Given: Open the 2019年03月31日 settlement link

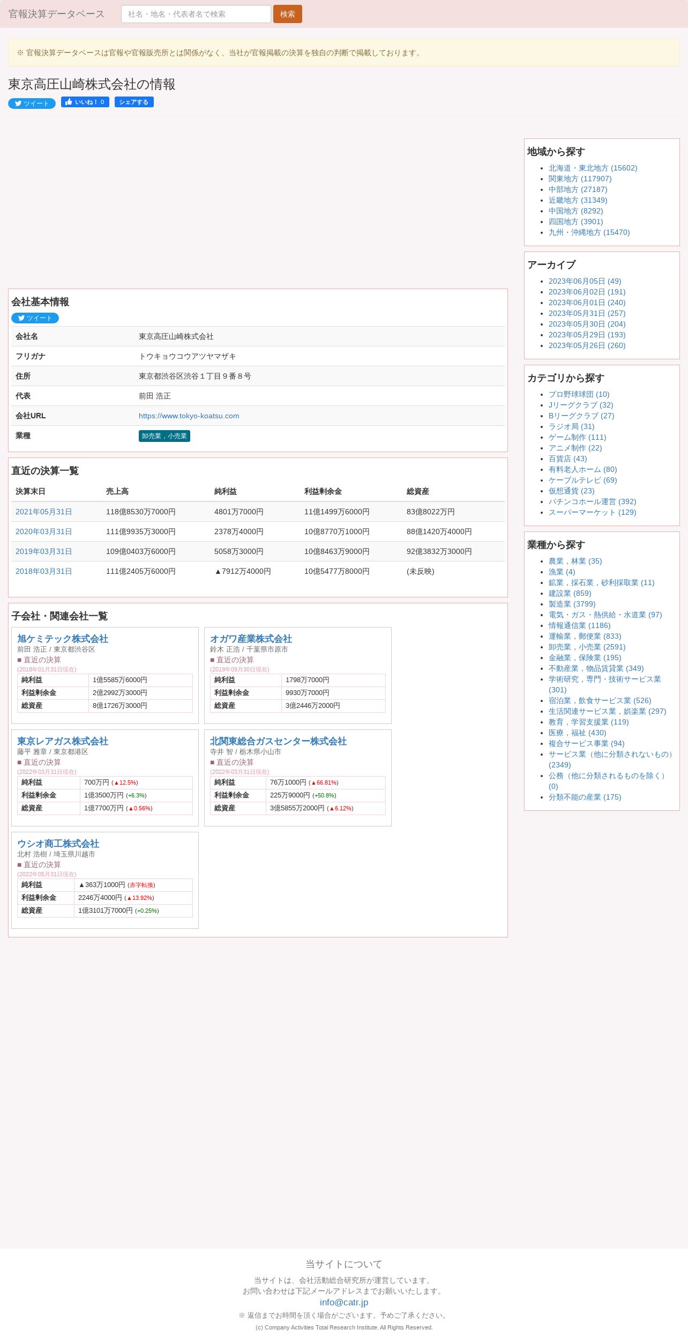Looking at the screenshot, I should (43, 551).
